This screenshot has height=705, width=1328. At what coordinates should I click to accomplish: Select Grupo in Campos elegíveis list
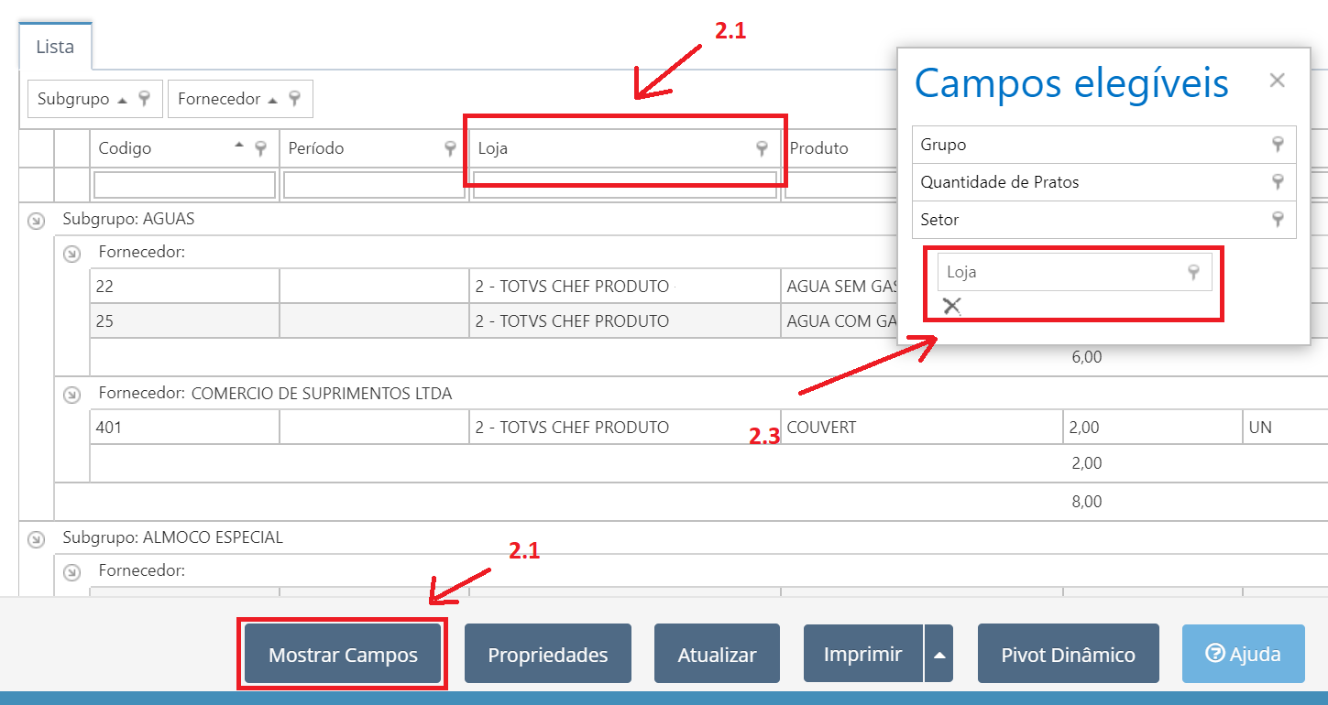(x=1104, y=145)
